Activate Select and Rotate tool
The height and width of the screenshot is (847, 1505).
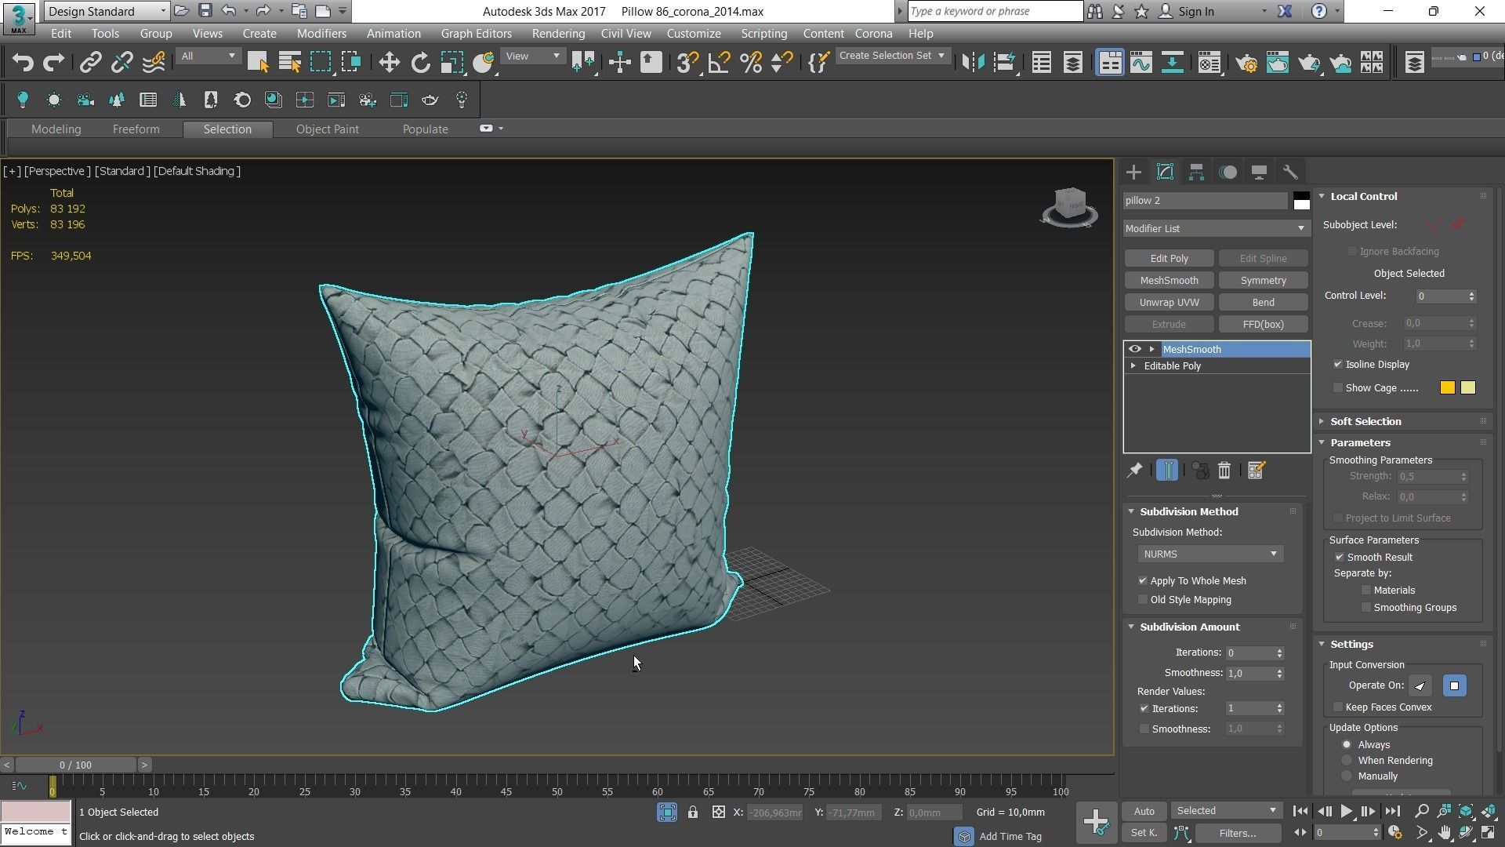tap(421, 63)
